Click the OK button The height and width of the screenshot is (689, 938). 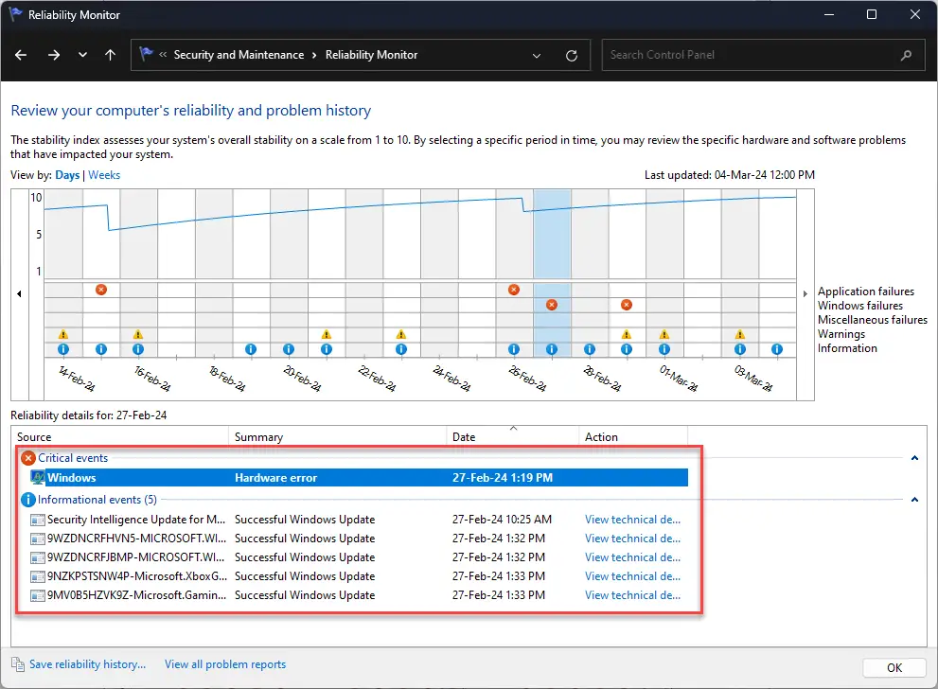(893, 667)
